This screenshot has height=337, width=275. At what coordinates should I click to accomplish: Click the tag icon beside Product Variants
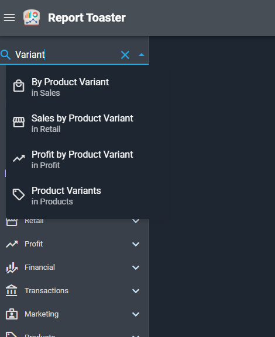point(19,194)
